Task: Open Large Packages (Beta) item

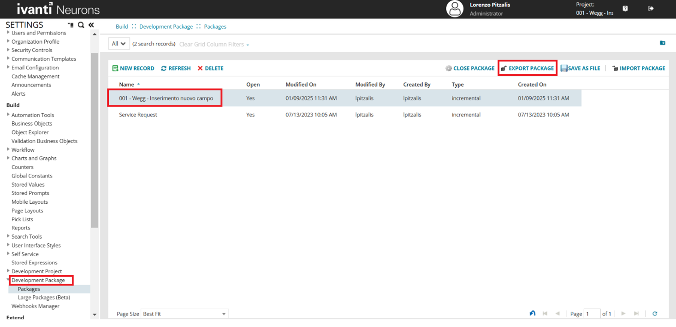Action: (x=44, y=298)
